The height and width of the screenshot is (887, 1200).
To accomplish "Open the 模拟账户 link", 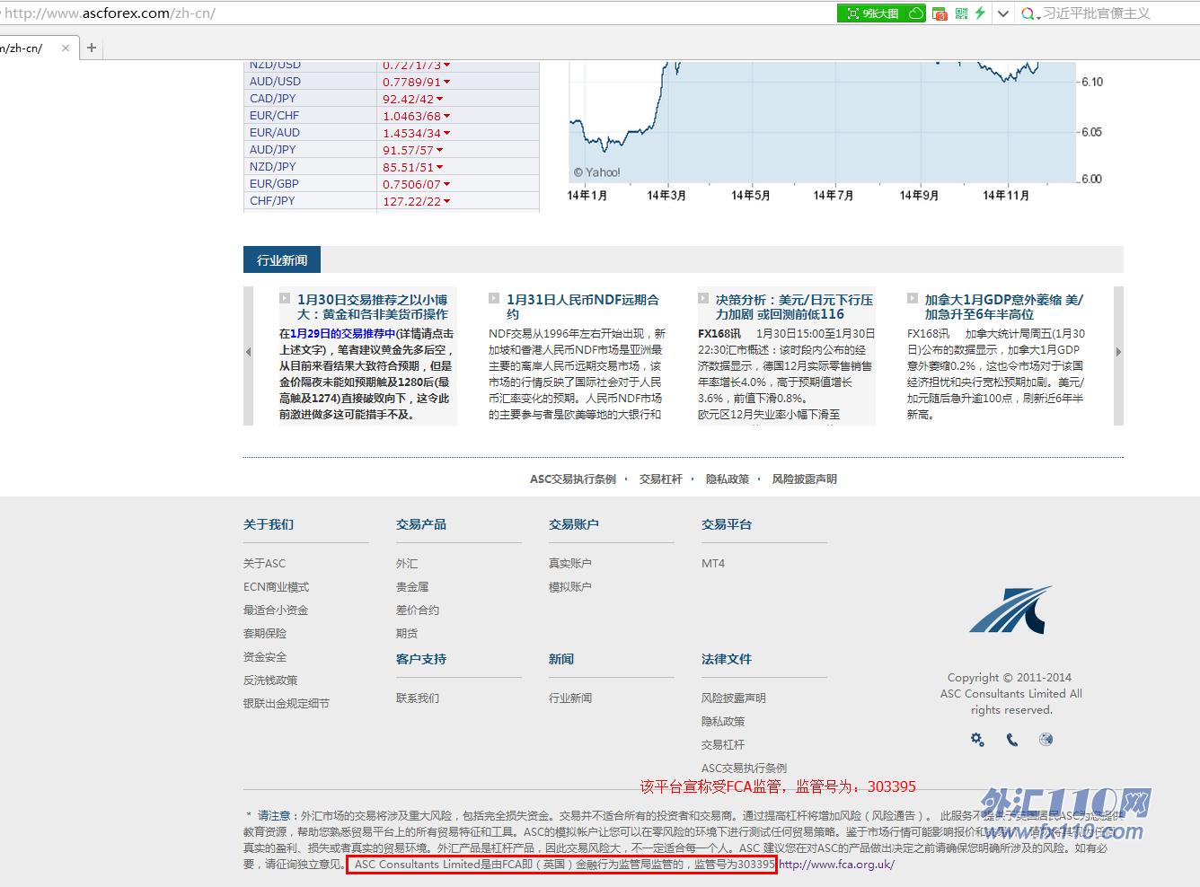I will (x=570, y=587).
